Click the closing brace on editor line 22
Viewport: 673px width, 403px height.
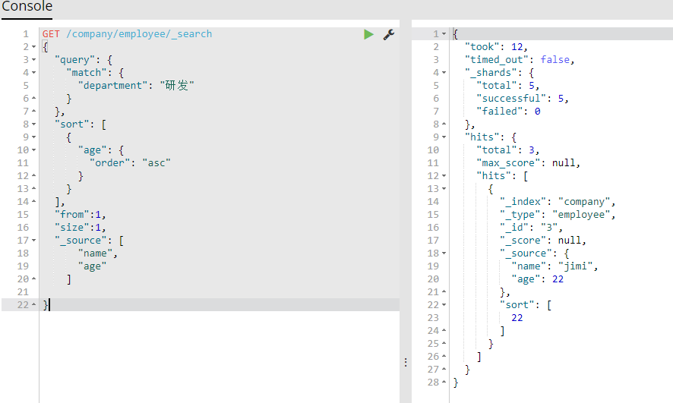(46, 305)
